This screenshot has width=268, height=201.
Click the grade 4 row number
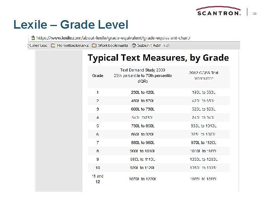pos(98,118)
